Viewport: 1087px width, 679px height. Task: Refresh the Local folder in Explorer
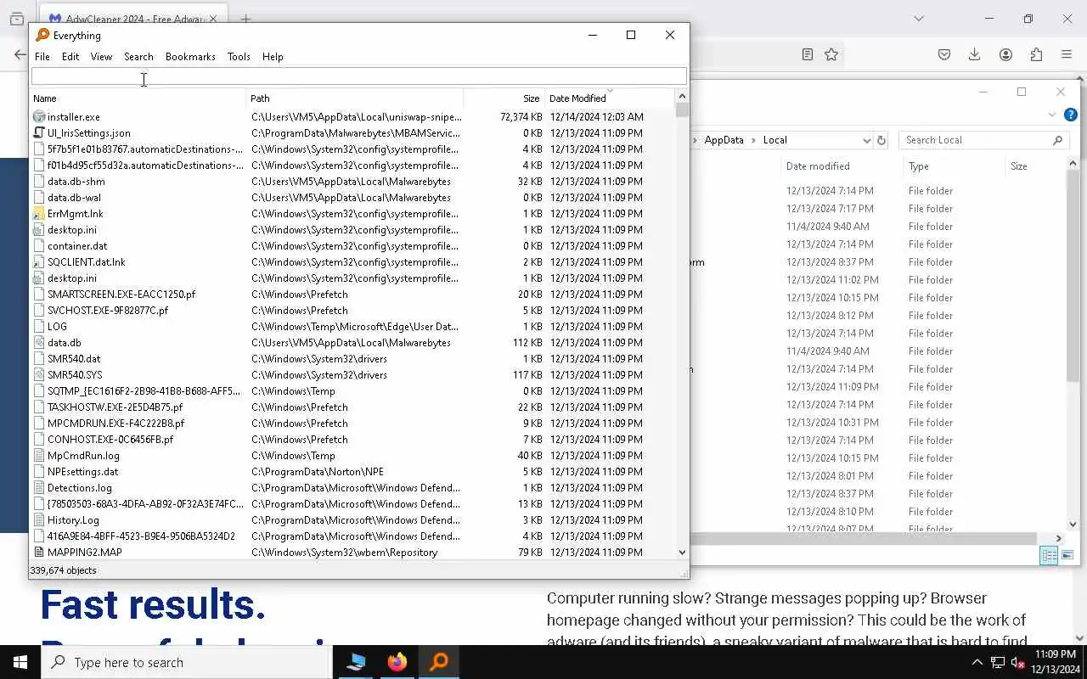pos(881,140)
